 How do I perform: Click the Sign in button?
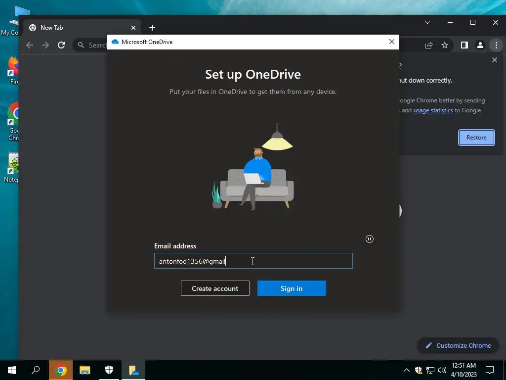(x=292, y=288)
